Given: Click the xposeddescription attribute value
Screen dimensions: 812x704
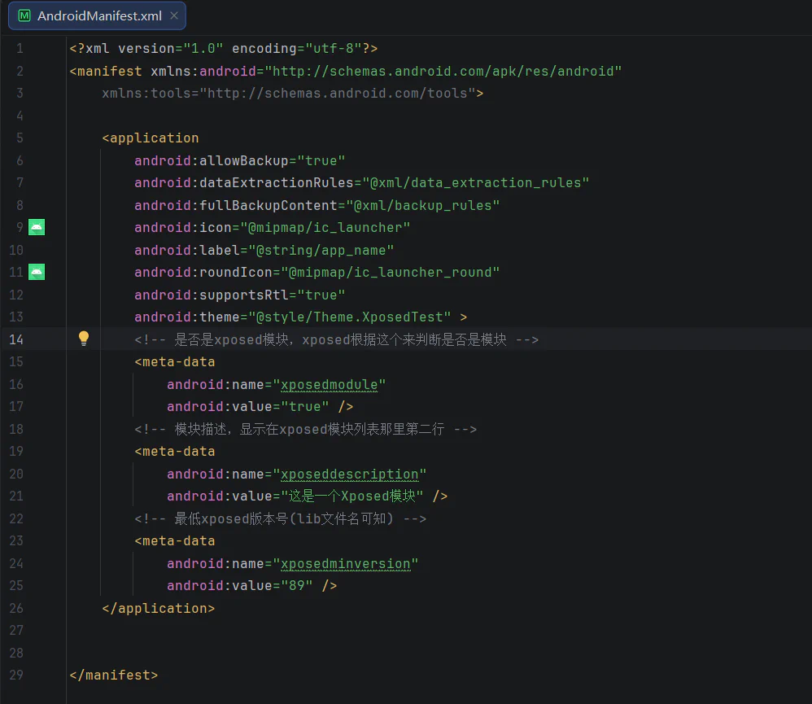Looking at the screenshot, I should (x=349, y=474).
